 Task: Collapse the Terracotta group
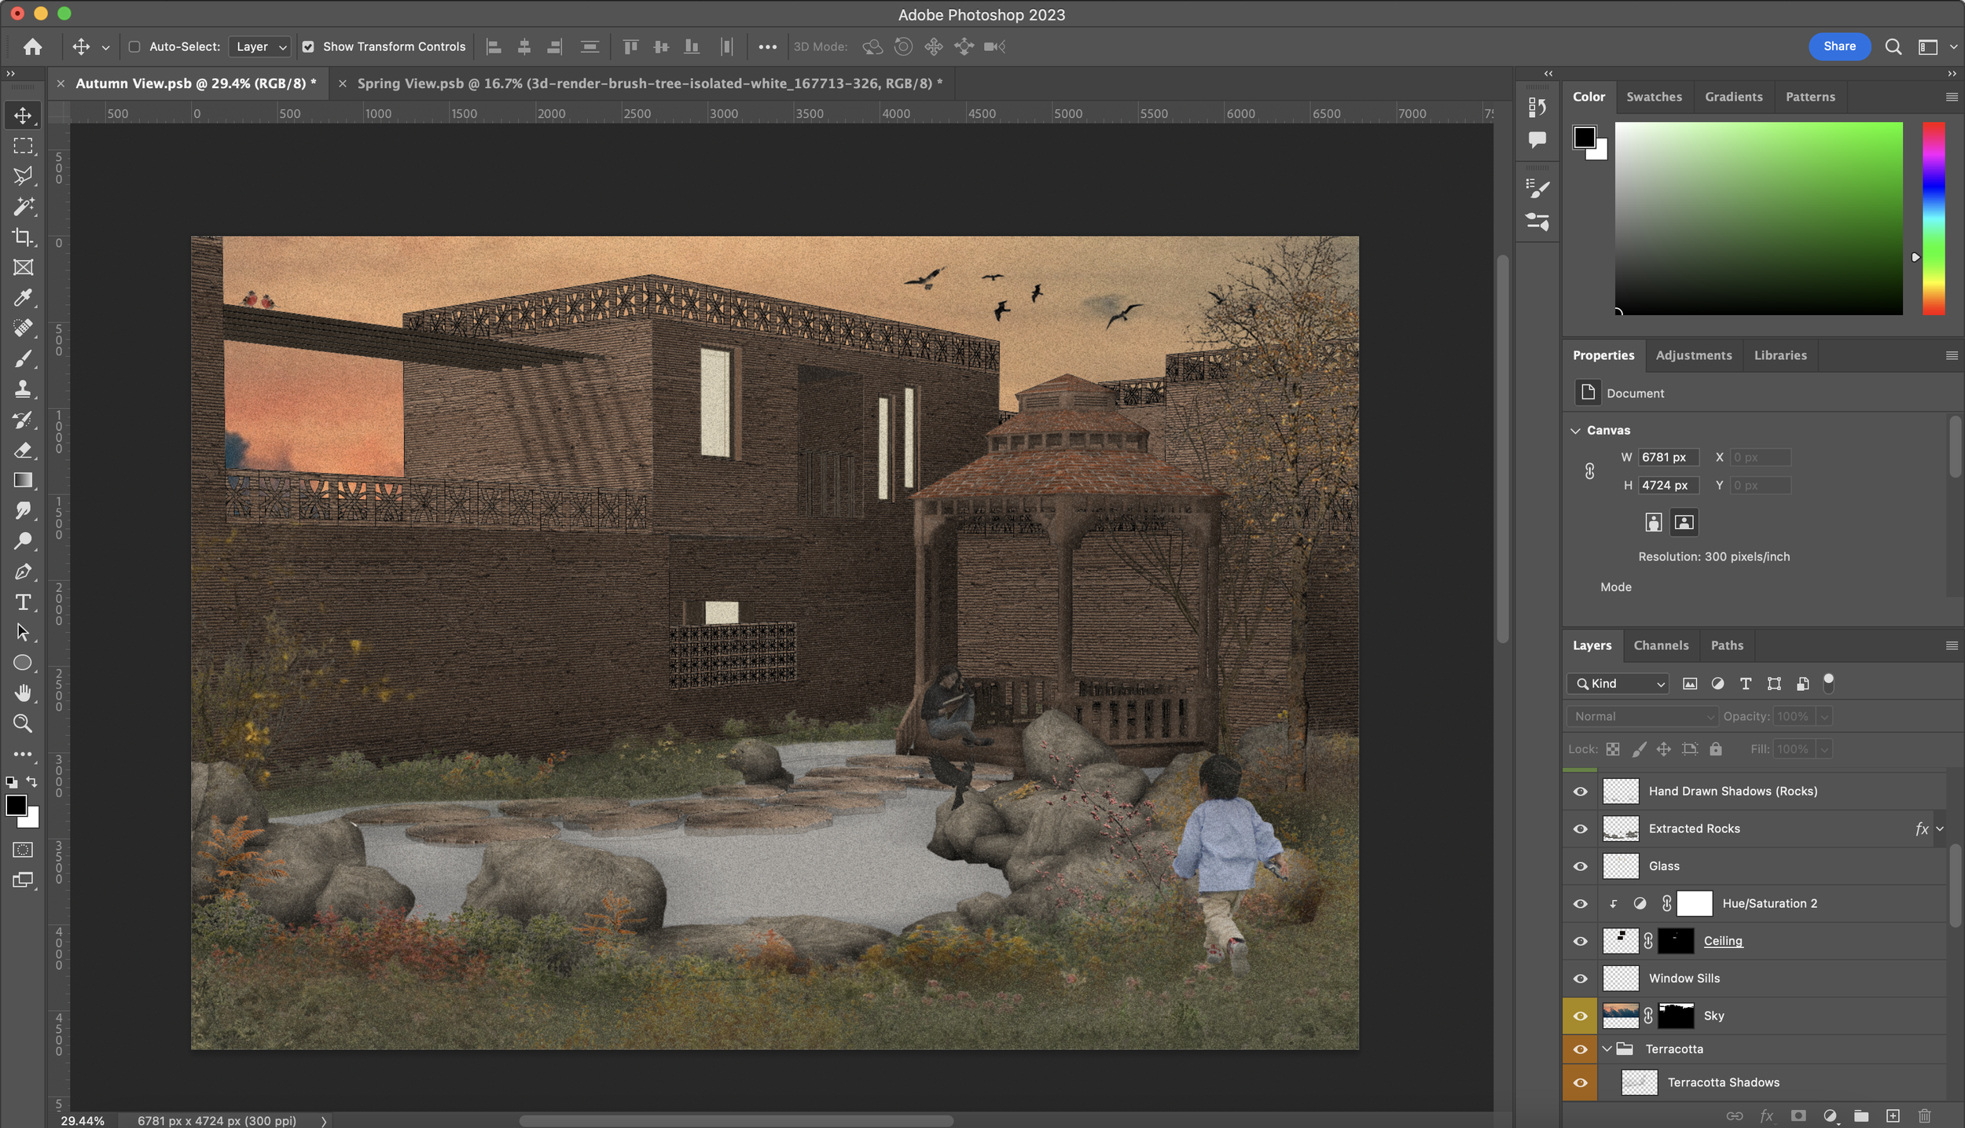(x=1607, y=1049)
